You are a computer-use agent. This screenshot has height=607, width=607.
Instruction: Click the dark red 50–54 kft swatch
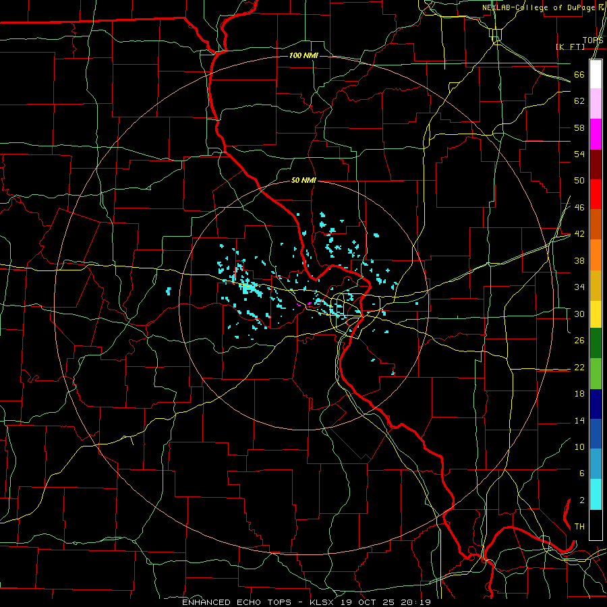[x=596, y=165]
